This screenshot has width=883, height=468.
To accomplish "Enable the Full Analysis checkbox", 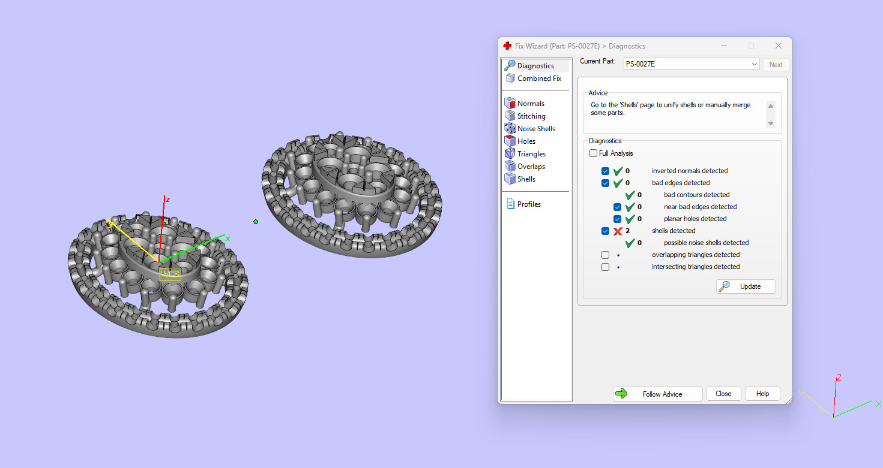I will click(593, 153).
